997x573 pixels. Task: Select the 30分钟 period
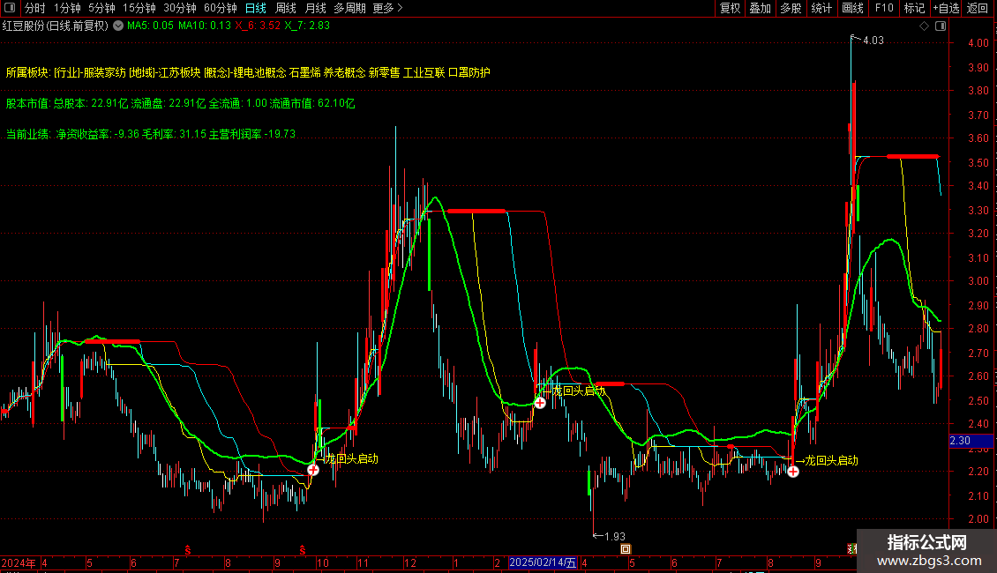click(x=180, y=8)
